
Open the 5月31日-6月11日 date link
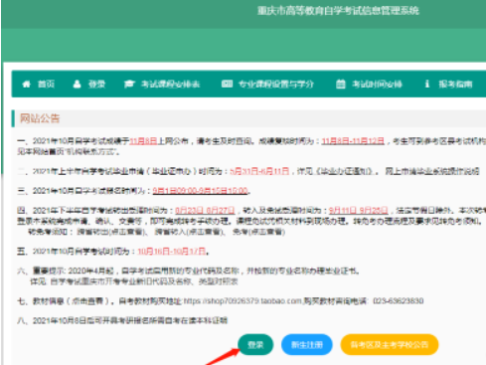259,171
